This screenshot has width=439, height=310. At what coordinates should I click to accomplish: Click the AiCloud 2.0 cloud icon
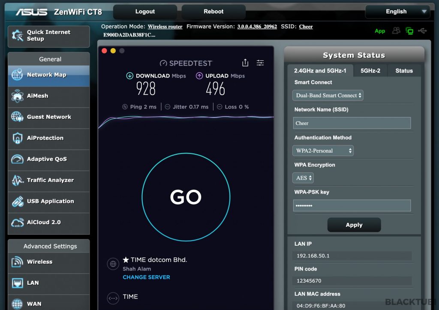[x=17, y=223]
